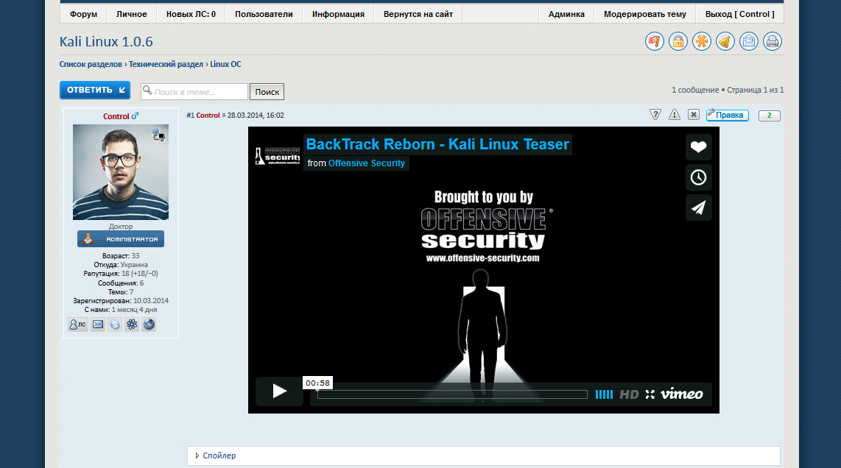The height and width of the screenshot is (468, 841).
Task: Click the Правка edit button
Action: pyautogui.click(x=728, y=116)
